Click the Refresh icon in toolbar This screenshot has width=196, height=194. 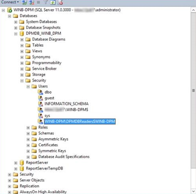[x=53, y=2]
